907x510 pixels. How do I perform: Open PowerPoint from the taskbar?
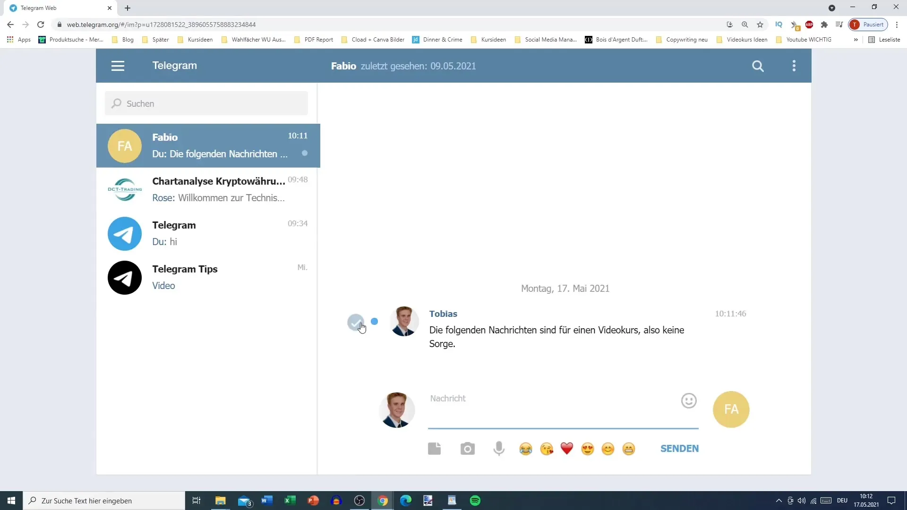[x=313, y=501]
